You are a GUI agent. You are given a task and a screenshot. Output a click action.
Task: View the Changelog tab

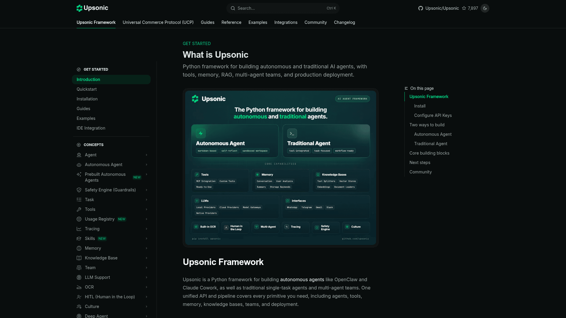(345, 22)
